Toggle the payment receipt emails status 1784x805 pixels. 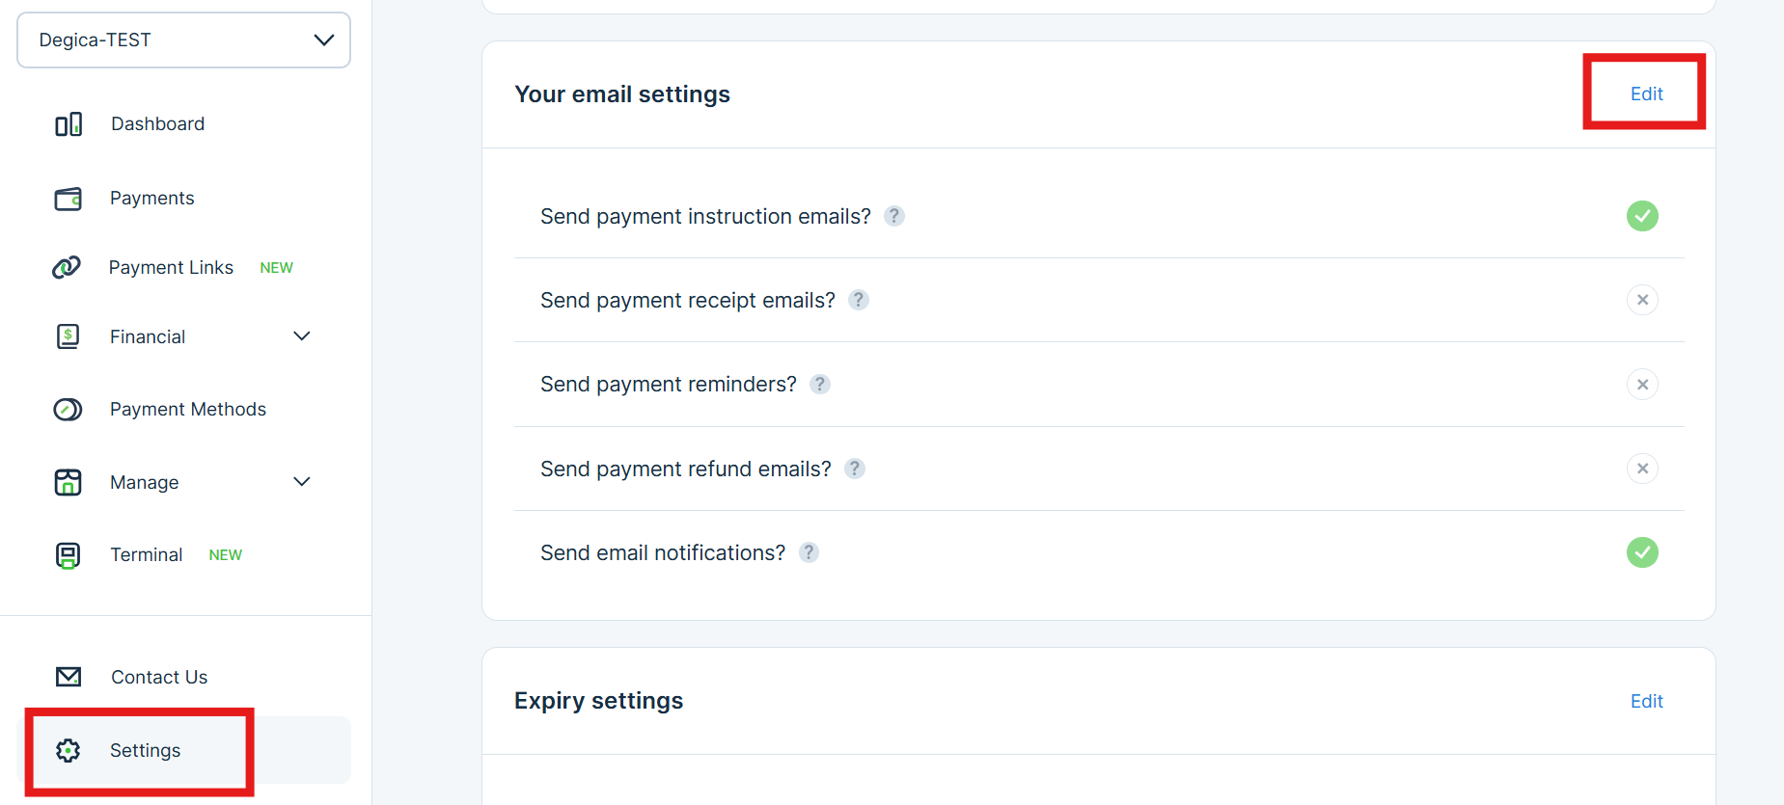(1642, 300)
